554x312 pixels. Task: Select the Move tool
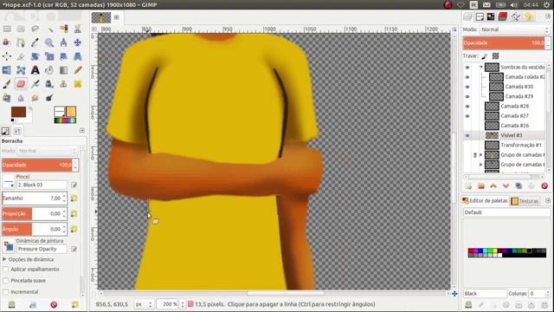coord(78,42)
